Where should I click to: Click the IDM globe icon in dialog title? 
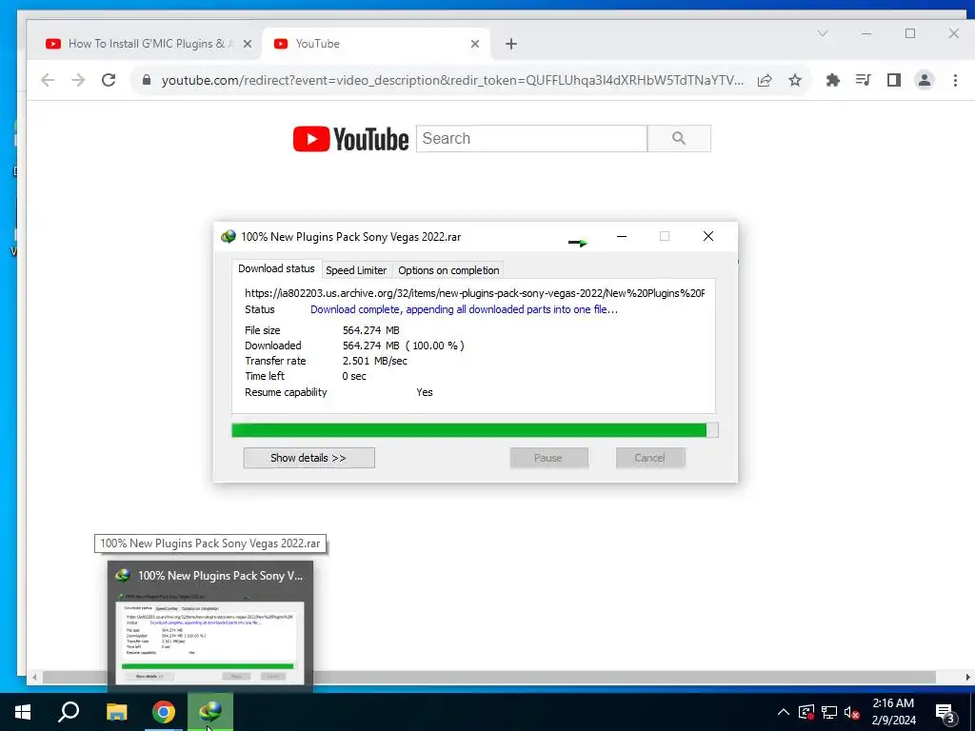point(229,237)
